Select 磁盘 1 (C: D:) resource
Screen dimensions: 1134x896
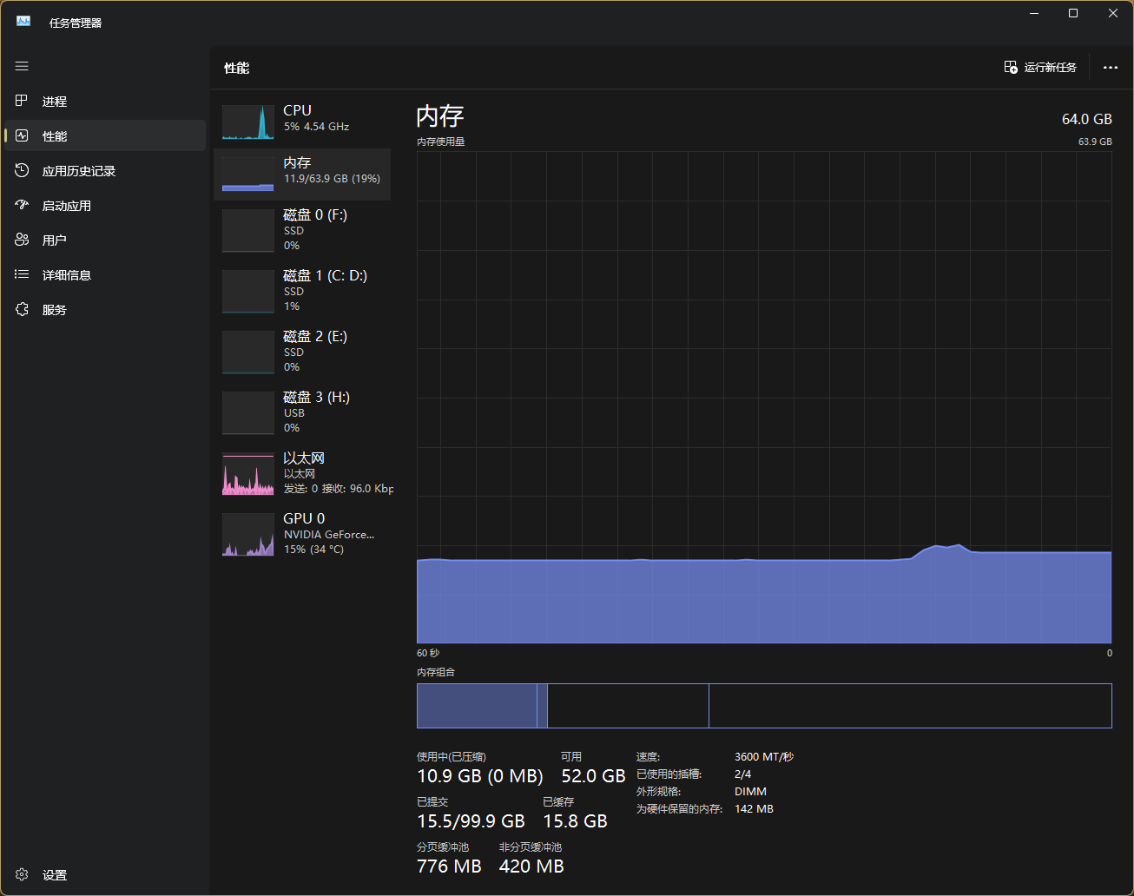pyautogui.click(x=302, y=291)
